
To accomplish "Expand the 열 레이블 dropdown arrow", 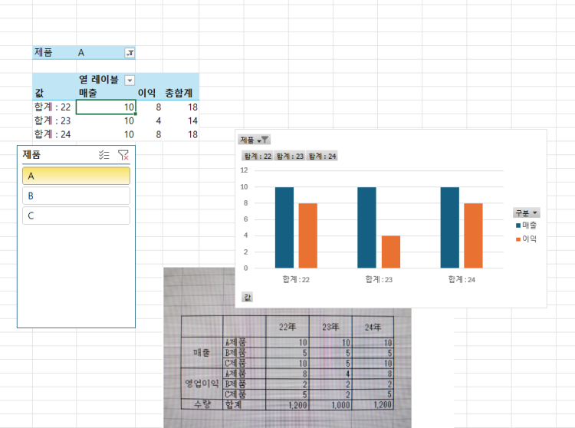I will pos(129,80).
